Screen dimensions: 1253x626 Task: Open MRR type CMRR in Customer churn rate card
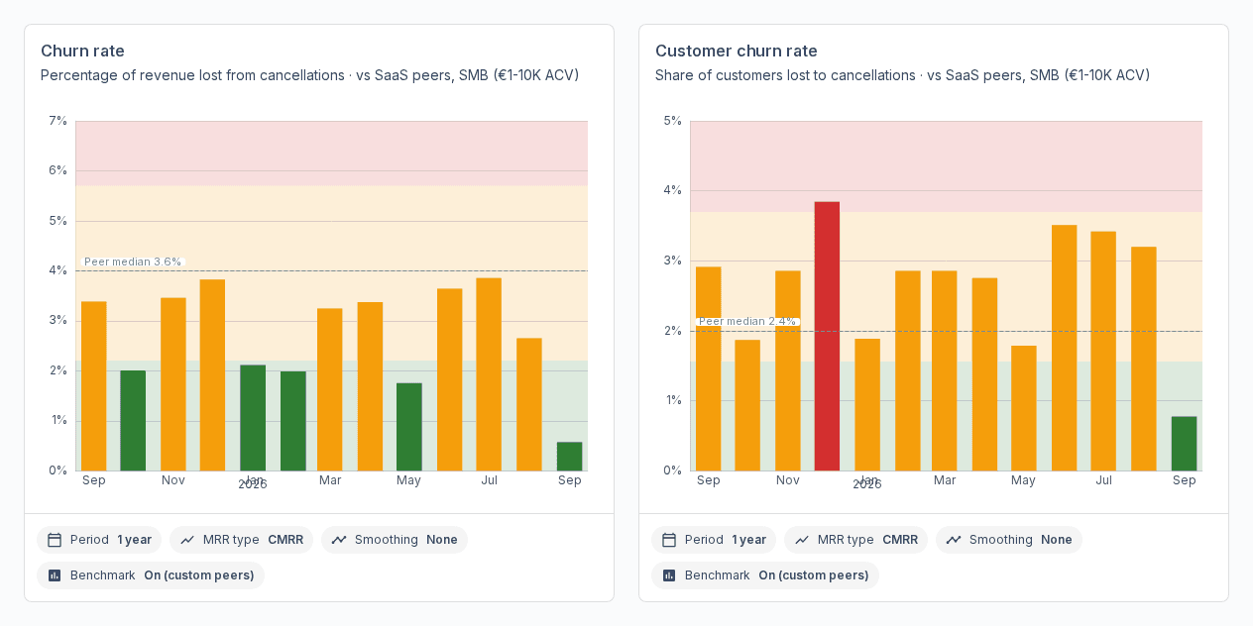click(x=855, y=540)
